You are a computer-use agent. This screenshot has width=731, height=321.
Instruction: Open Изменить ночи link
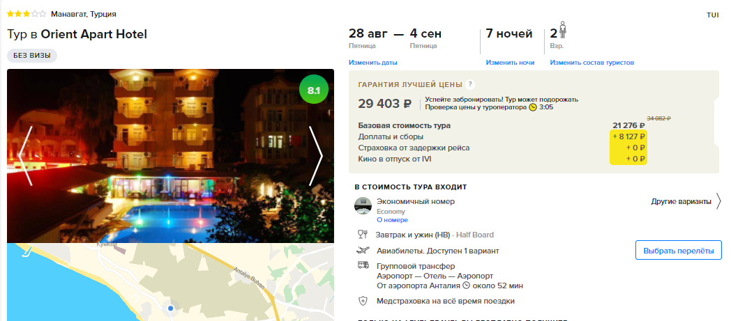[510, 63]
